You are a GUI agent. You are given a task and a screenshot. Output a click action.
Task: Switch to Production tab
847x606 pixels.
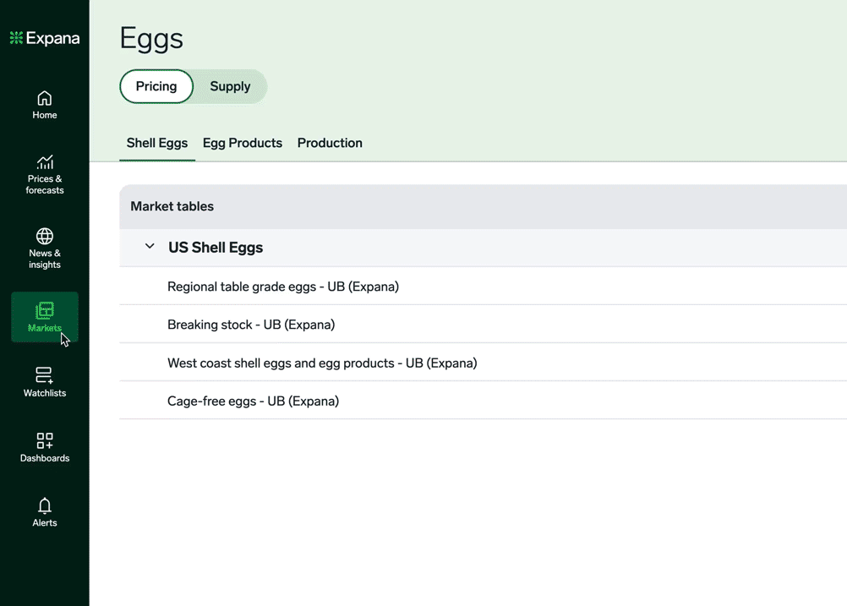330,143
